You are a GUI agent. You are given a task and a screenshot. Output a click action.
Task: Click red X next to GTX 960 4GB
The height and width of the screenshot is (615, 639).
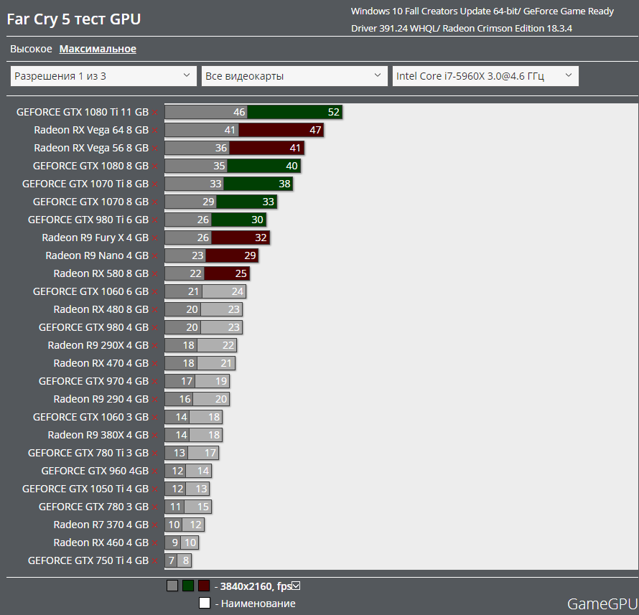tap(155, 471)
